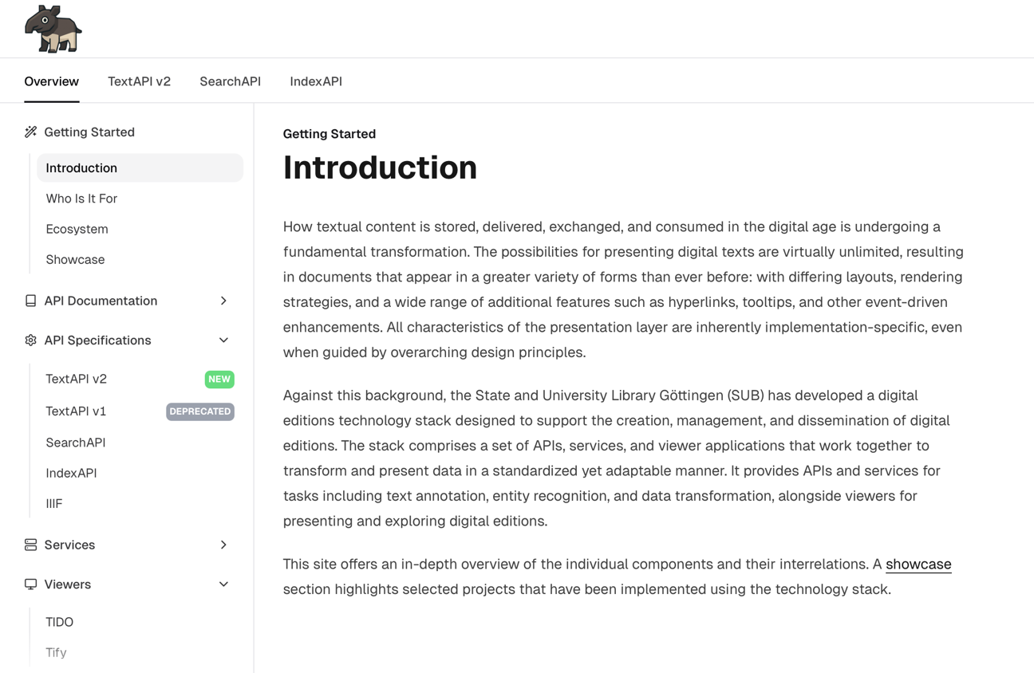Image resolution: width=1034 pixels, height=673 pixels.
Task: Click the tapir logo in header
Action: point(53,29)
